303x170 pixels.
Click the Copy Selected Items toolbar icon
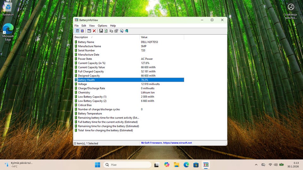pos(111,31)
